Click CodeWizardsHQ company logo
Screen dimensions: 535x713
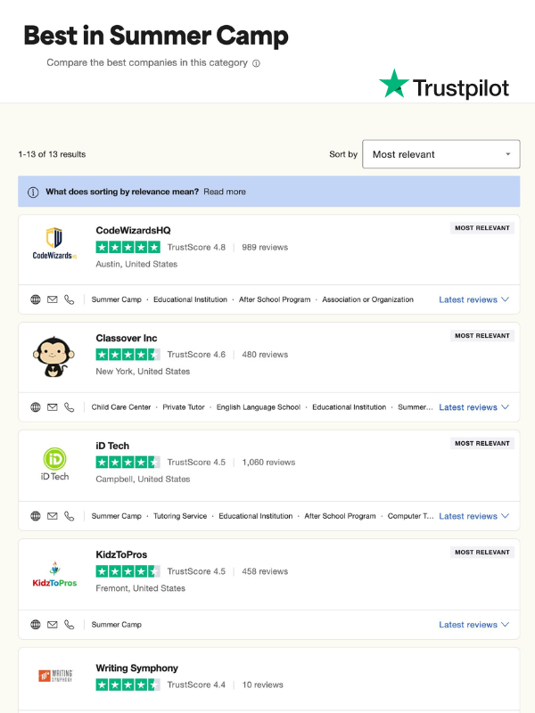54,243
